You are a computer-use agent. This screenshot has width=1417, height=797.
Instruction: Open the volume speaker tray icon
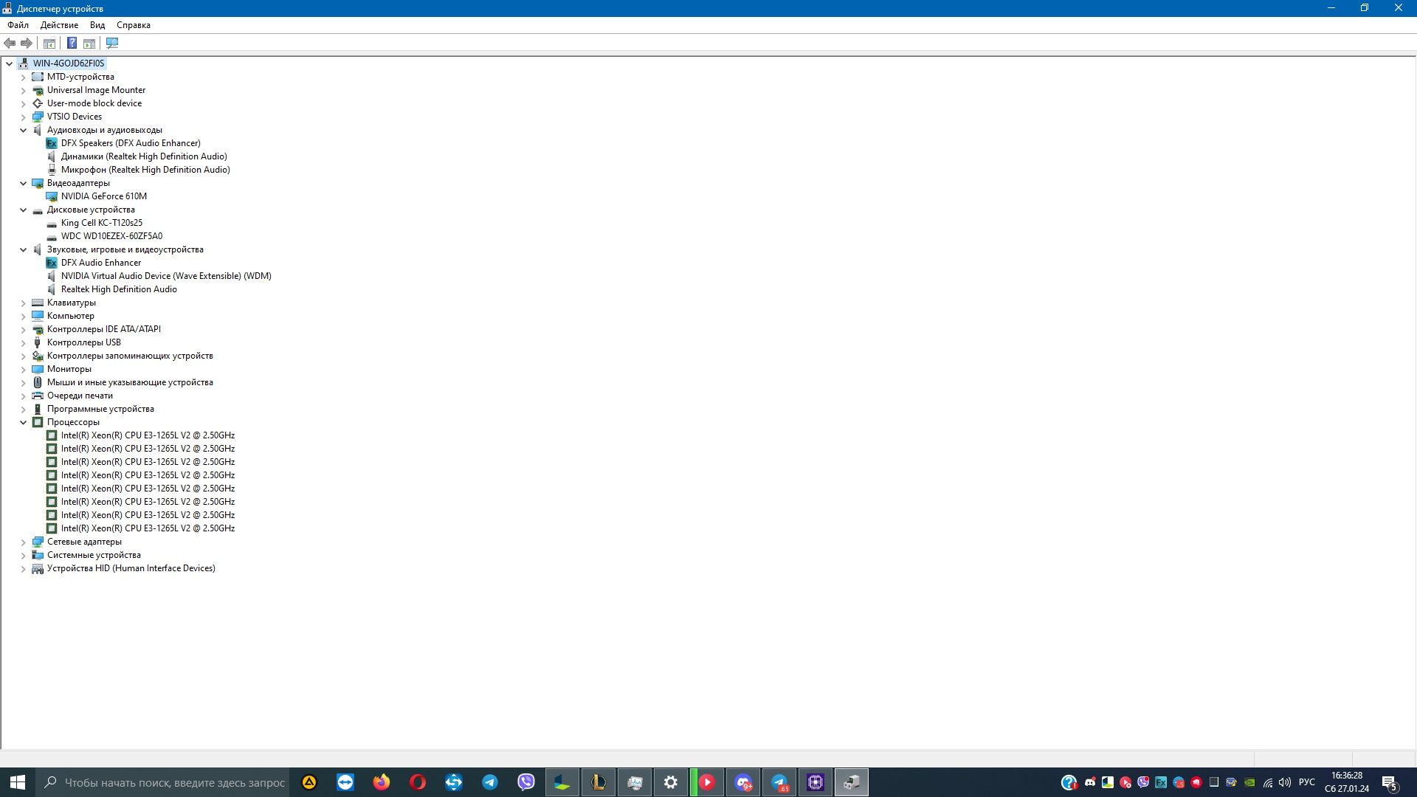tap(1285, 782)
